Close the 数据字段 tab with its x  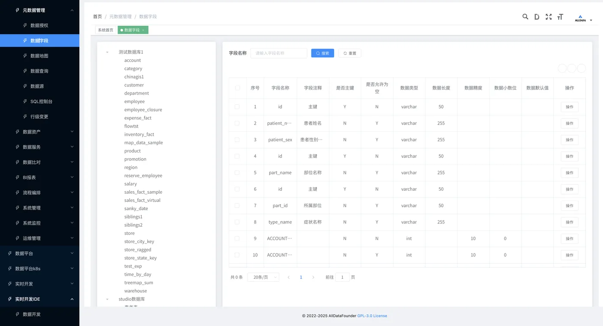point(143,30)
